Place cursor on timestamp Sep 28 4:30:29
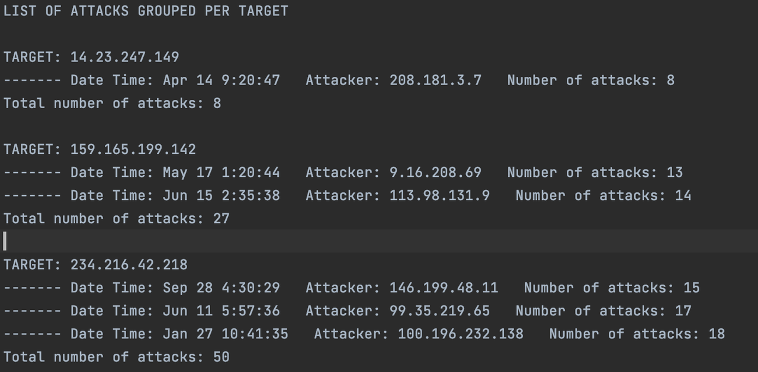The height and width of the screenshot is (372, 758). pos(221,287)
